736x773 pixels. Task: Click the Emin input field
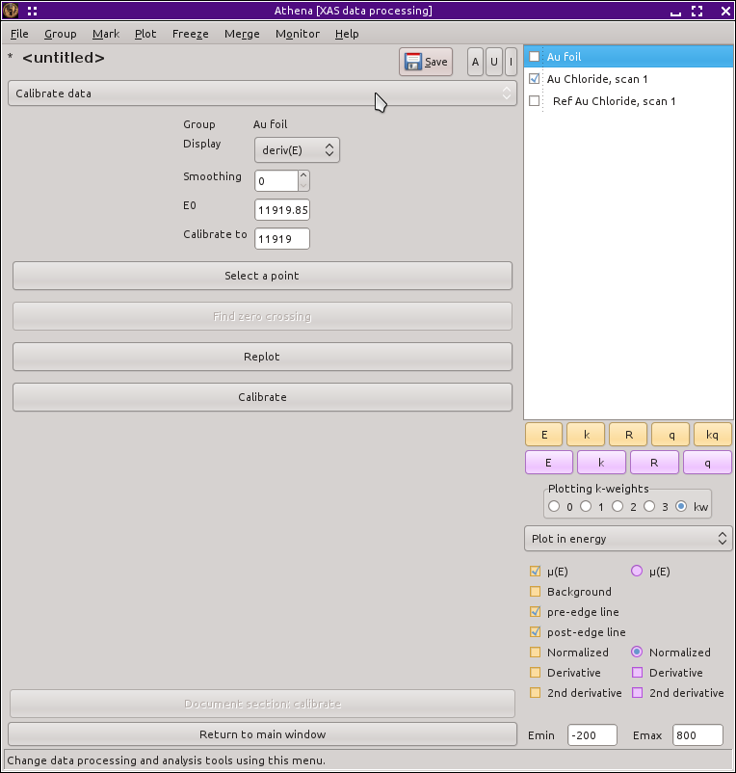pos(592,735)
